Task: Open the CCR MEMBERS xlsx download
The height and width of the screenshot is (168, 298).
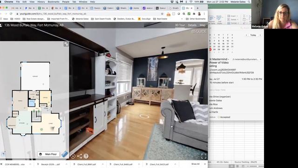Action: 14,164
